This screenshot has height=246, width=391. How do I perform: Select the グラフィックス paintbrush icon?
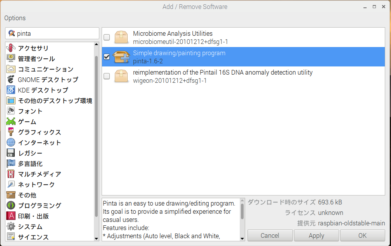11,132
